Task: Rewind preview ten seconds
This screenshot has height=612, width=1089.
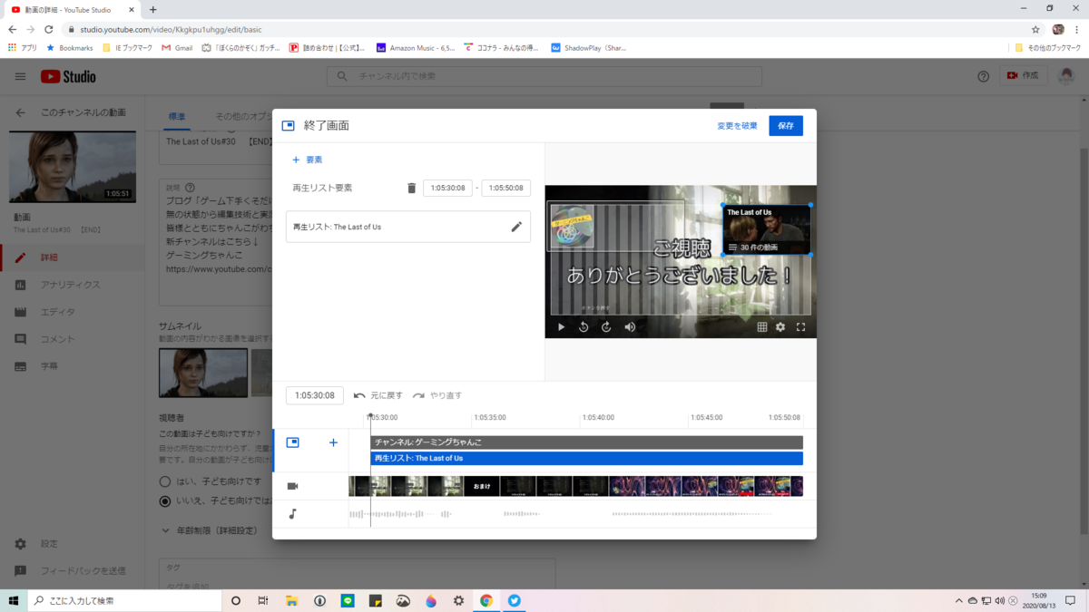Action: pyautogui.click(x=584, y=327)
